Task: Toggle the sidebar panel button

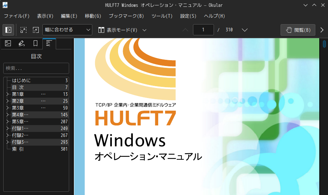Action: tap(8, 30)
